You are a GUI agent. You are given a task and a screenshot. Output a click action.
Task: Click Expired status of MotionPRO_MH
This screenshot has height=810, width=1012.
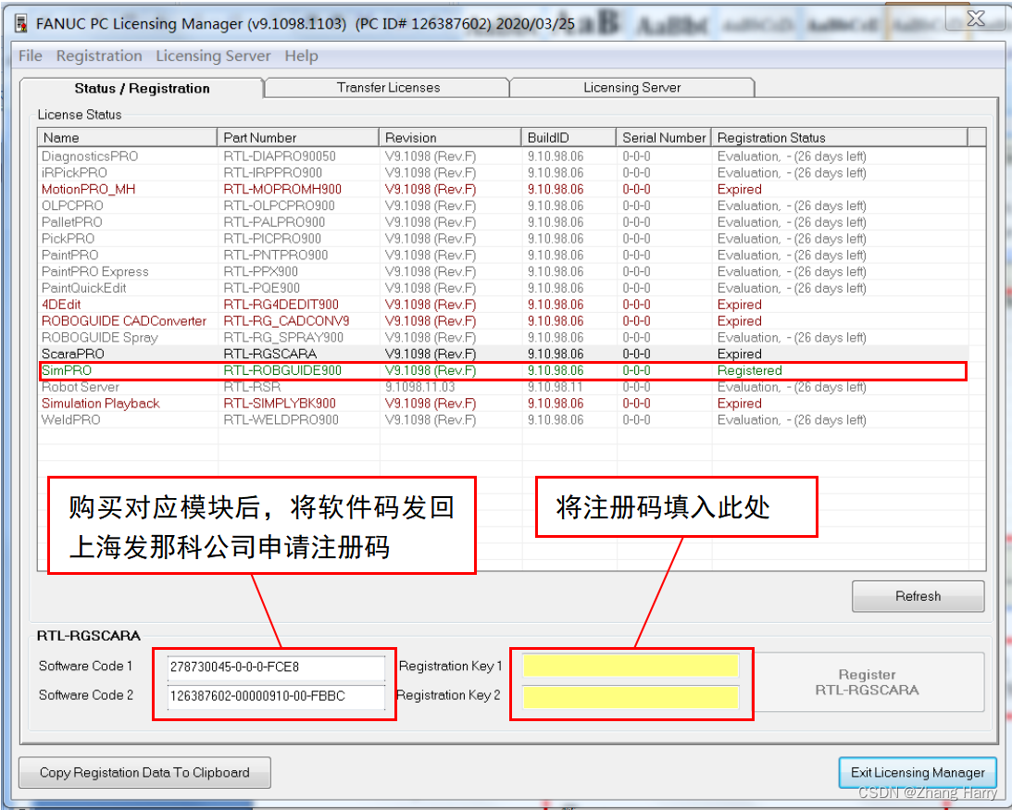[740, 189]
